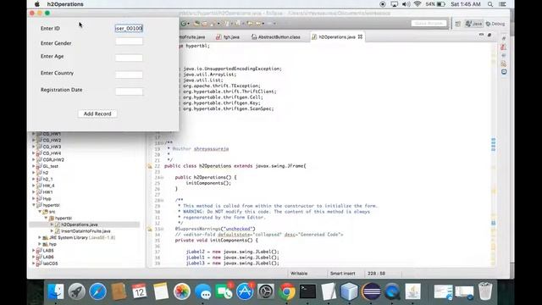Click the Open Perspective icon
Screen dimensions: 542x305
pos(457,24)
